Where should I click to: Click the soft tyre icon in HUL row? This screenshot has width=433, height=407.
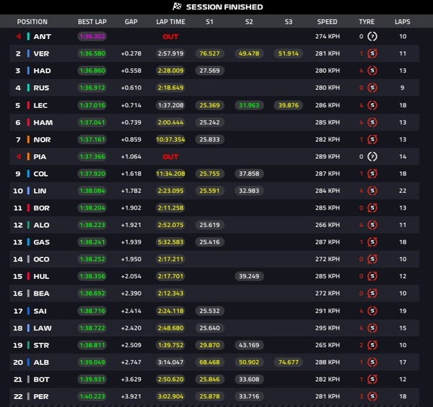pyautogui.click(x=372, y=276)
